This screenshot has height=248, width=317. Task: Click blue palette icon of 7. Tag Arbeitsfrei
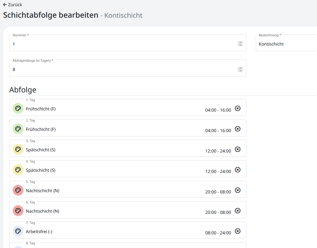18,231
